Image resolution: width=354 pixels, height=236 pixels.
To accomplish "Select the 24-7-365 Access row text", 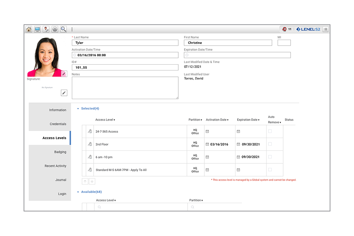I will pyautogui.click(x=107, y=131).
